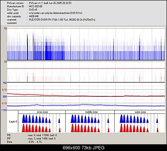
Task: Click the middle zone header
Action: [x=91, y=112]
